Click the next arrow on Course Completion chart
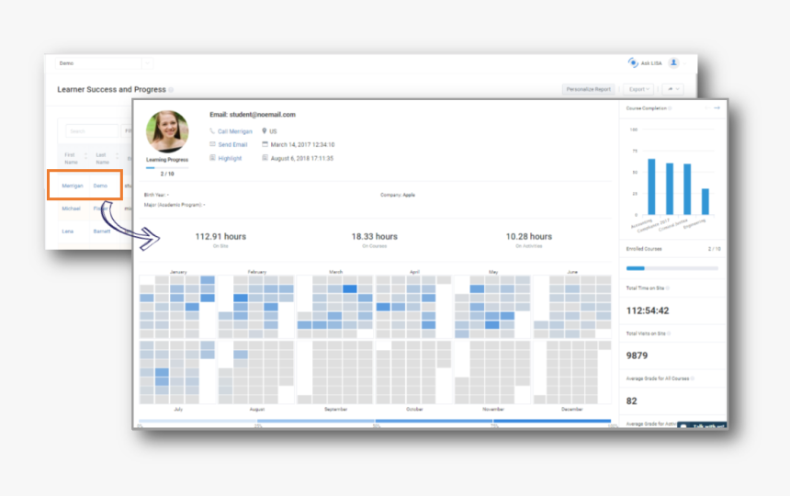Viewport: 790px width, 496px height. coord(717,108)
